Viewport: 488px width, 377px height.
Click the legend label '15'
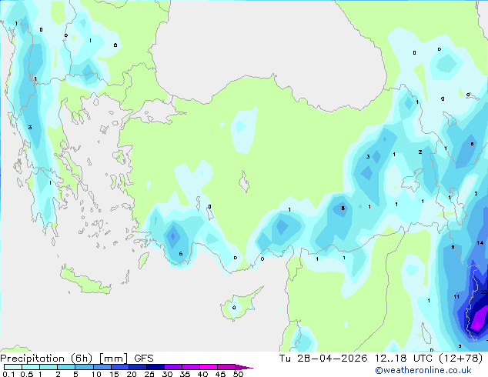114,374
